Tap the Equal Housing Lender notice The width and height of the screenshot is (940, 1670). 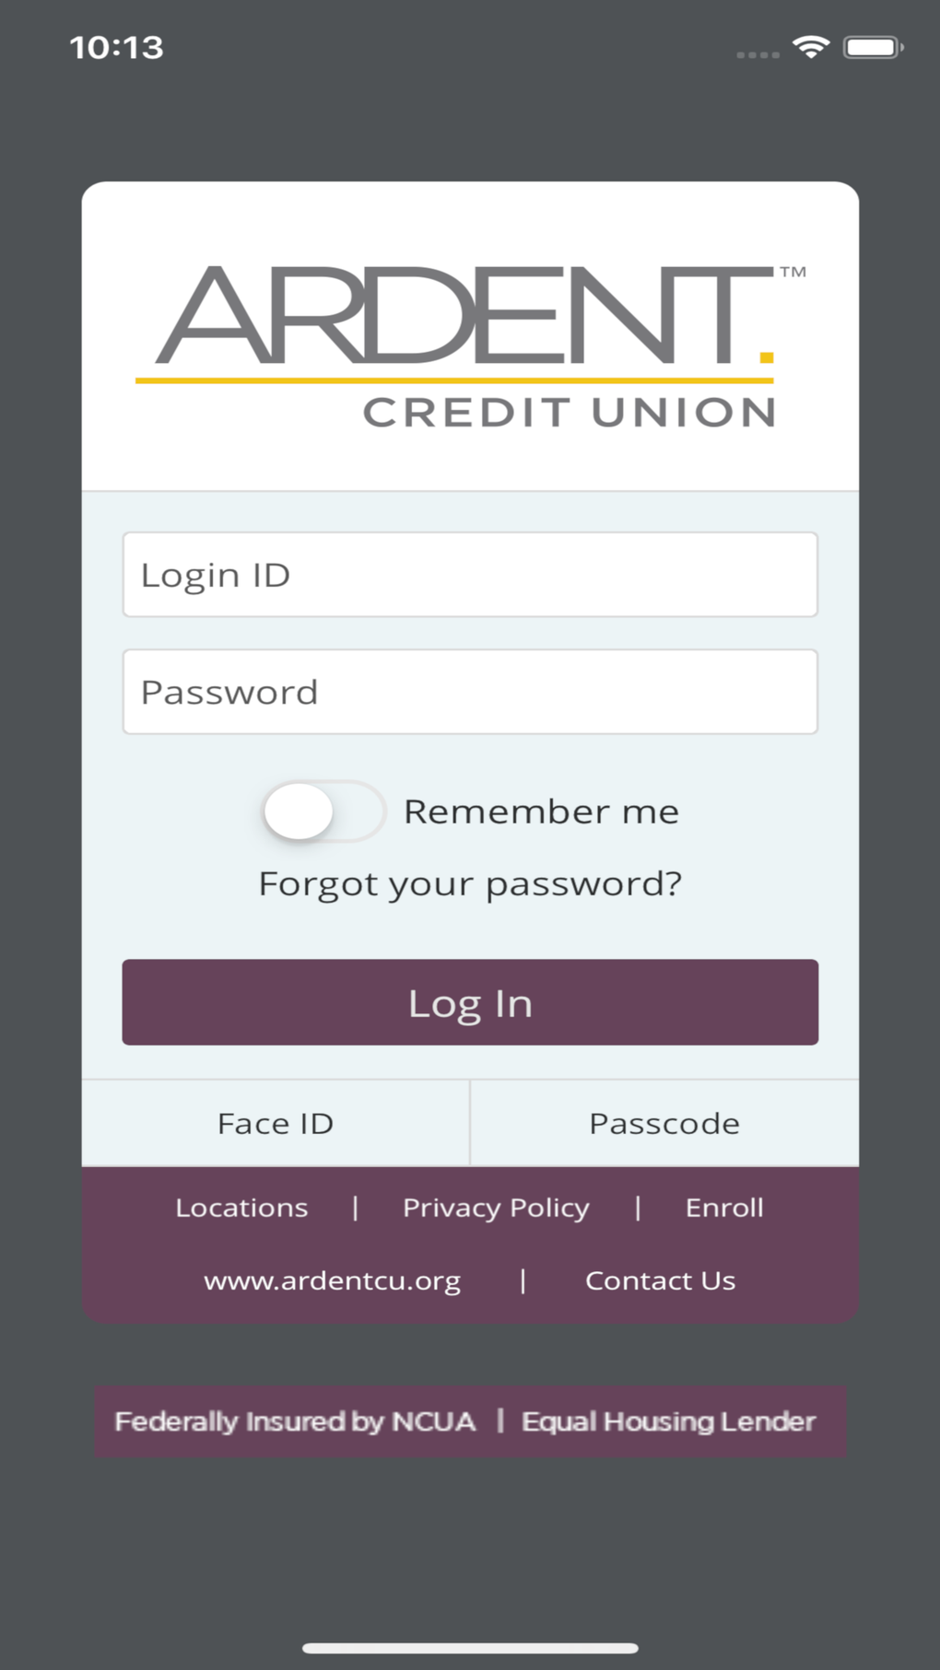pos(669,1421)
